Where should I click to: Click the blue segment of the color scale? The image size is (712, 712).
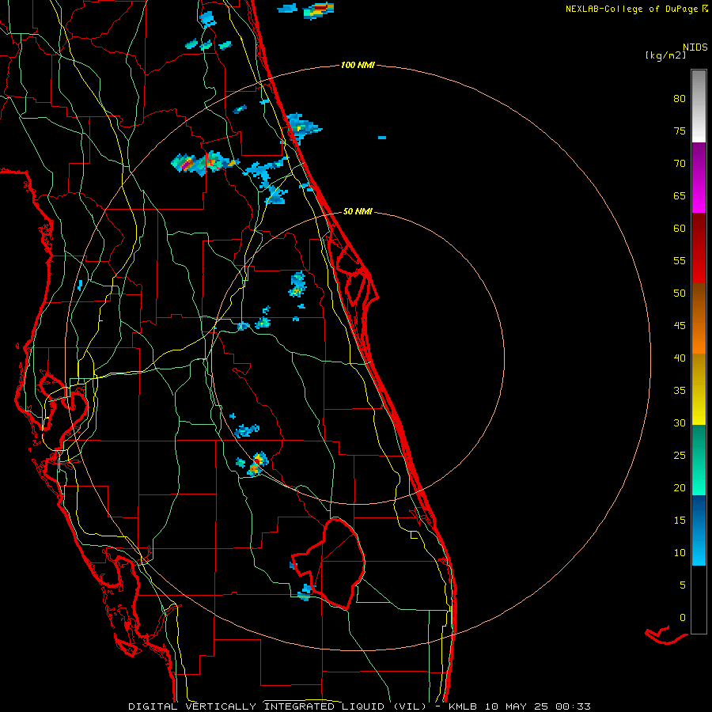tap(699, 530)
